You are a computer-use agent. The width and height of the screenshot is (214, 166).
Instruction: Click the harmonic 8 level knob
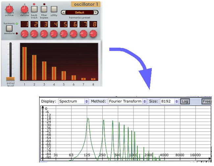pyautogui.click(x=93, y=34)
